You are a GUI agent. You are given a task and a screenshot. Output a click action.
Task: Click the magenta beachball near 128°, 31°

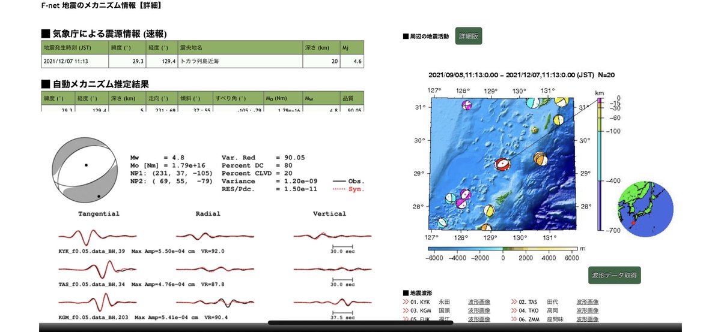(466, 104)
